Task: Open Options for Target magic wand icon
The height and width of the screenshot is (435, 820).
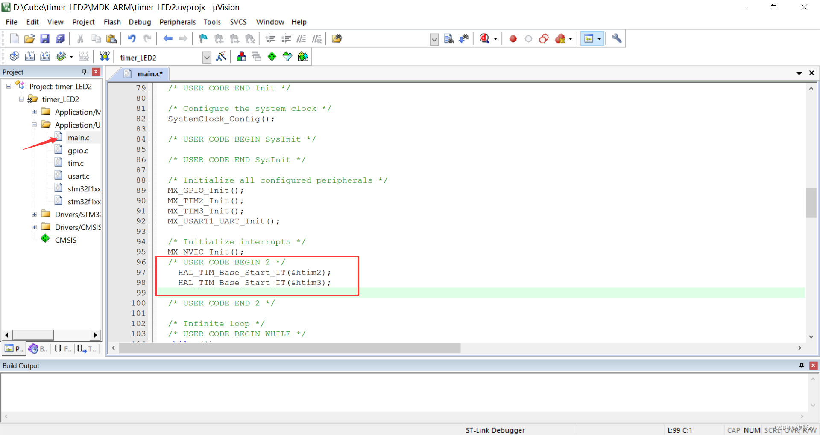Action: click(221, 56)
